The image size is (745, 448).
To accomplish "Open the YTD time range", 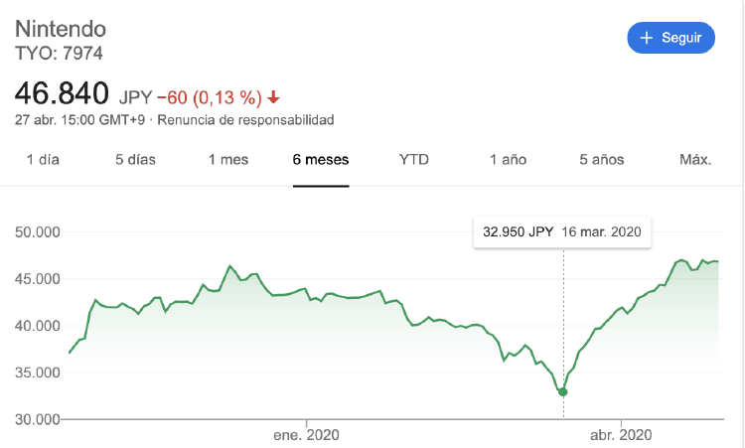I will tap(414, 160).
